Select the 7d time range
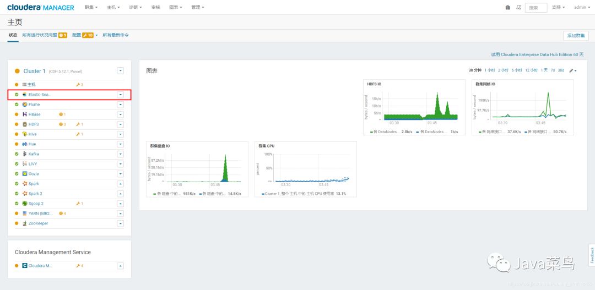The image size is (595, 290). pos(553,70)
